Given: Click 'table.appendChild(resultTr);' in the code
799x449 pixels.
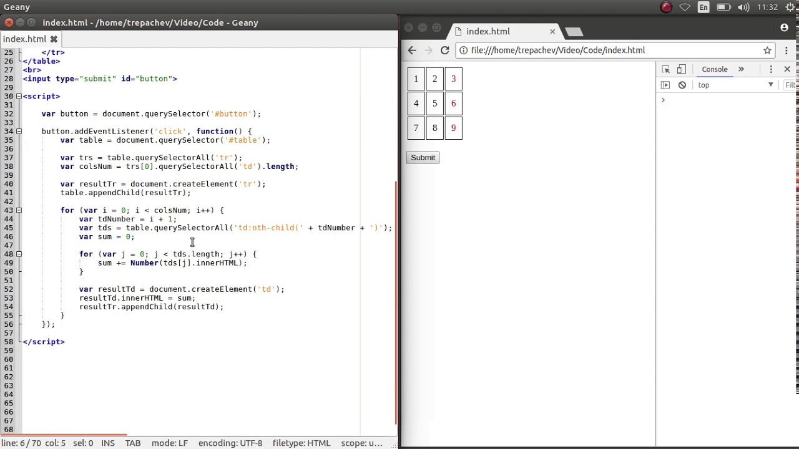Looking at the screenshot, I should [125, 193].
